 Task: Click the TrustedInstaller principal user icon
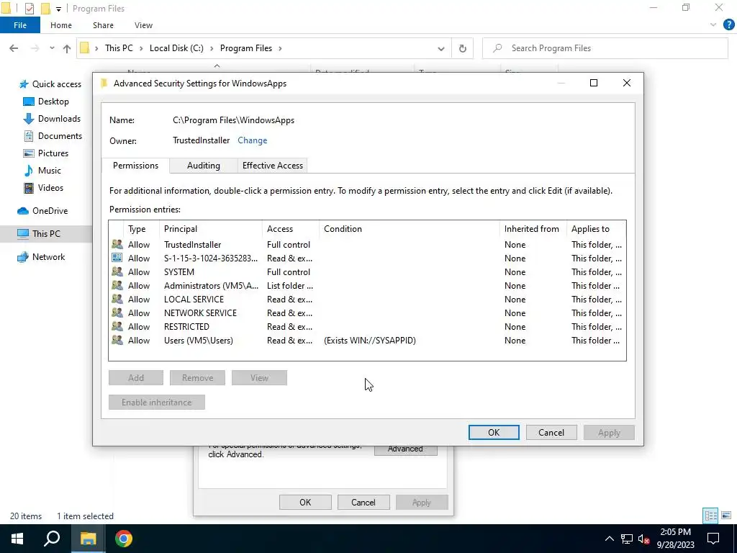tap(117, 245)
